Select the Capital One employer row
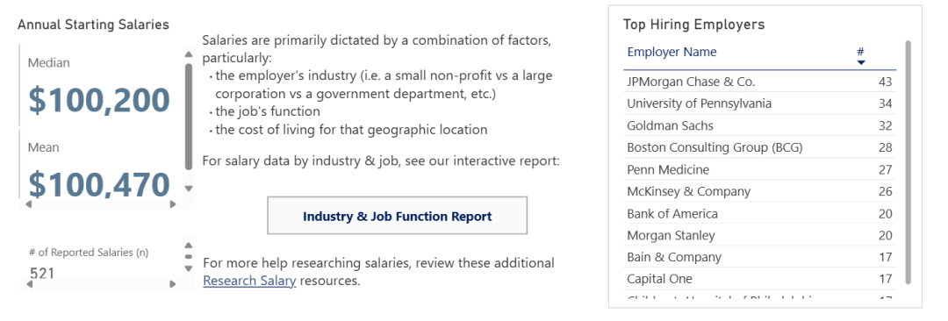The width and height of the screenshot is (948, 321). coord(759,279)
